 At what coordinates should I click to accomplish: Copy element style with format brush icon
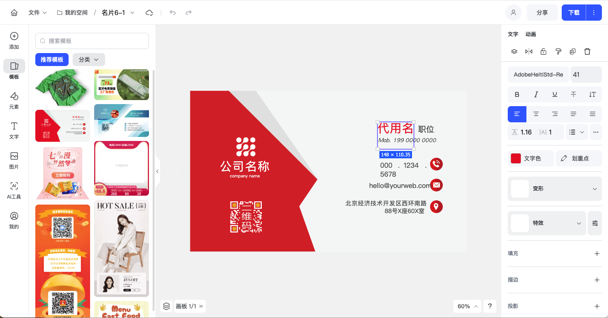tap(558, 51)
